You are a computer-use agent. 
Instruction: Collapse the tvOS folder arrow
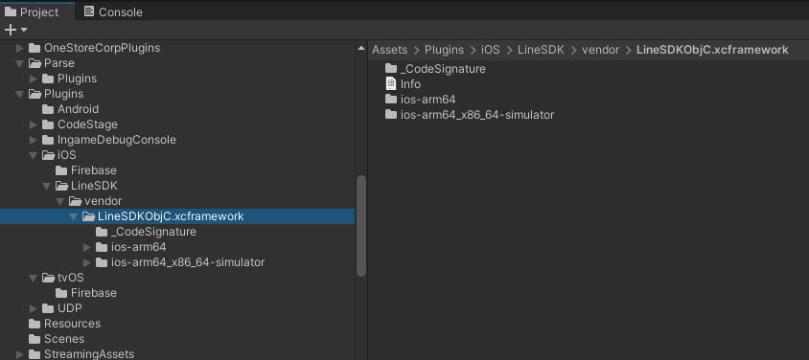34,278
